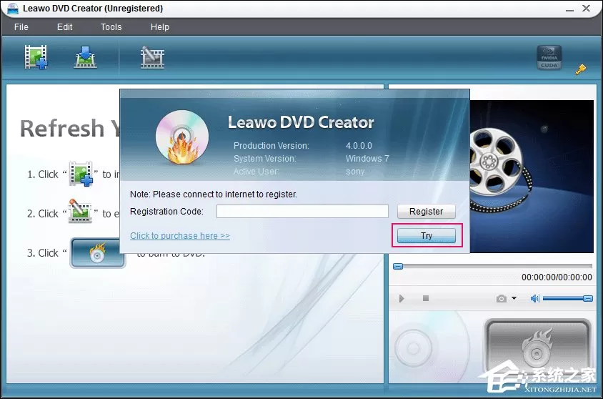Open the File menu
603x399 pixels.
pyautogui.click(x=21, y=27)
